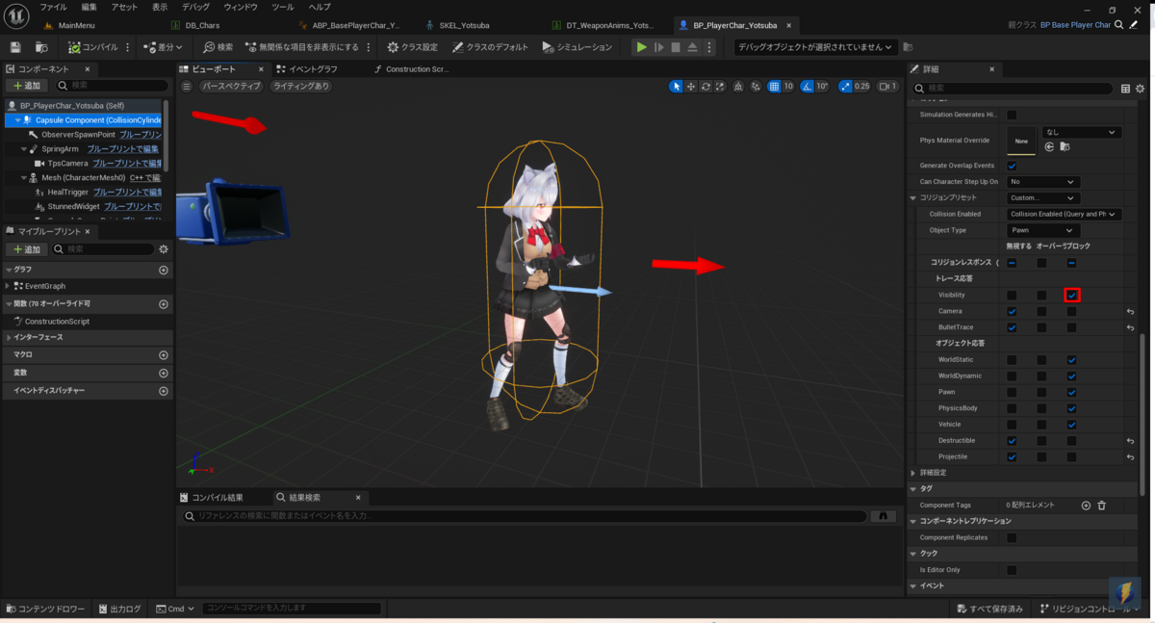This screenshot has height=623, width=1155.
Task: Add a new variable with plus icon
Action: click(163, 373)
